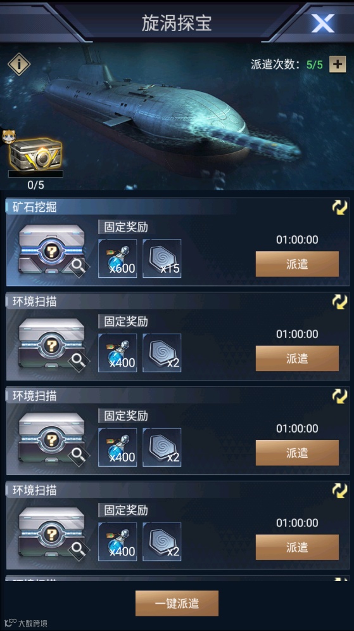Dispatch the first 环境扫描 mission
The height and width of the screenshot is (631, 354).
[297, 358]
